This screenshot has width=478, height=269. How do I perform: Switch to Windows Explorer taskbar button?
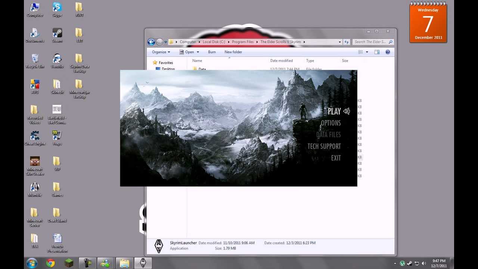pyautogui.click(x=124, y=263)
